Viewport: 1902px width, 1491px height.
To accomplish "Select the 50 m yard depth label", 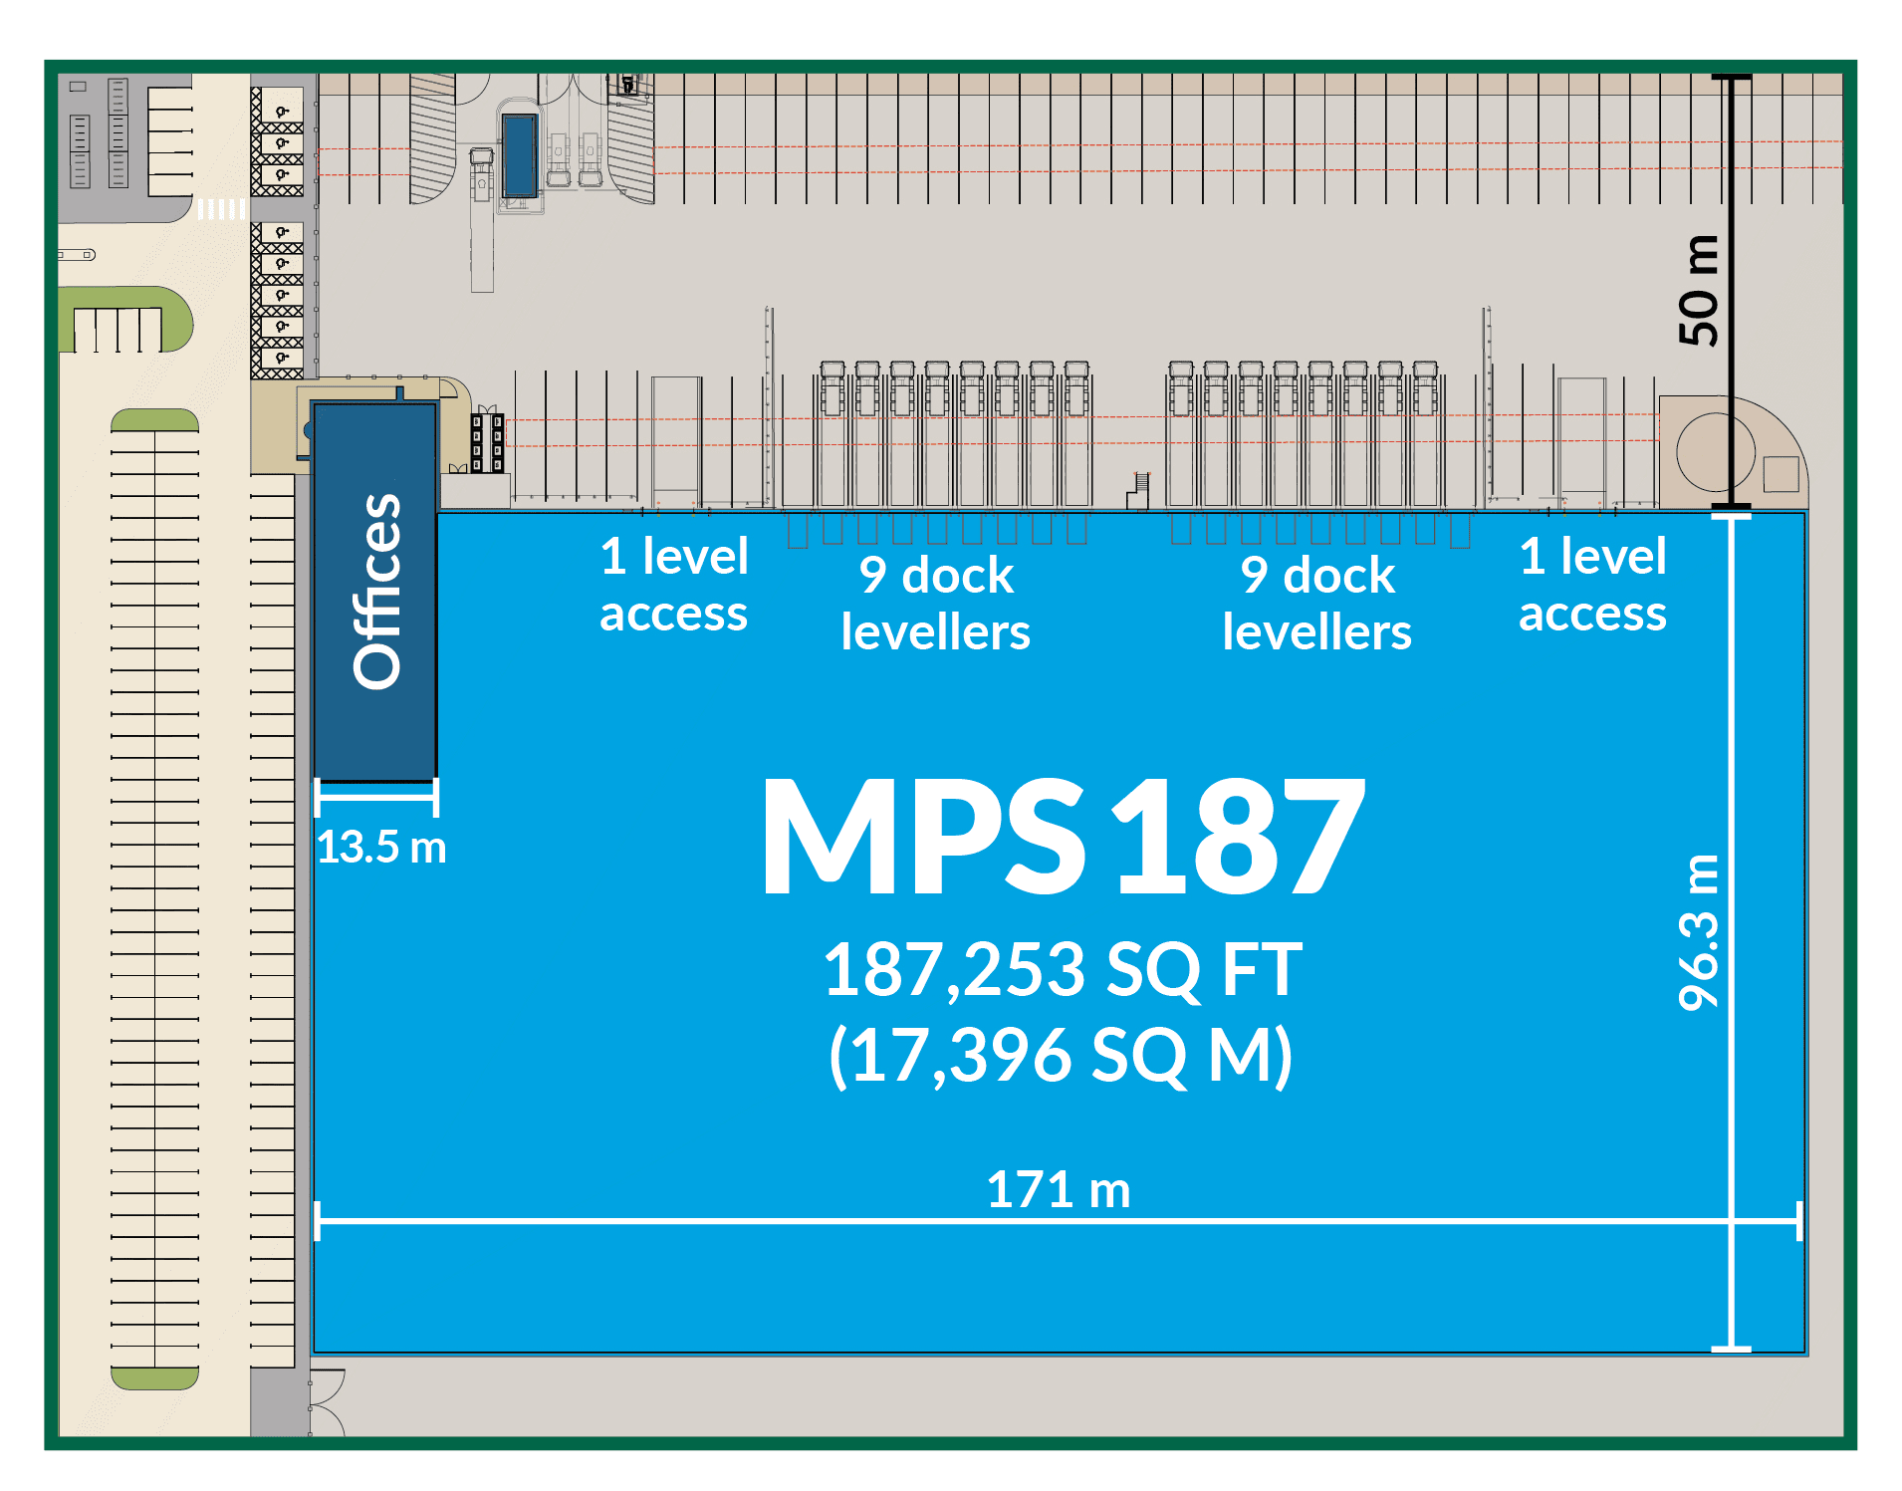I will click(1699, 291).
